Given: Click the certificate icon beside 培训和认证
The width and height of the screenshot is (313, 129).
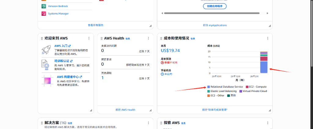Looking at the screenshot, I should pos(46,65).
